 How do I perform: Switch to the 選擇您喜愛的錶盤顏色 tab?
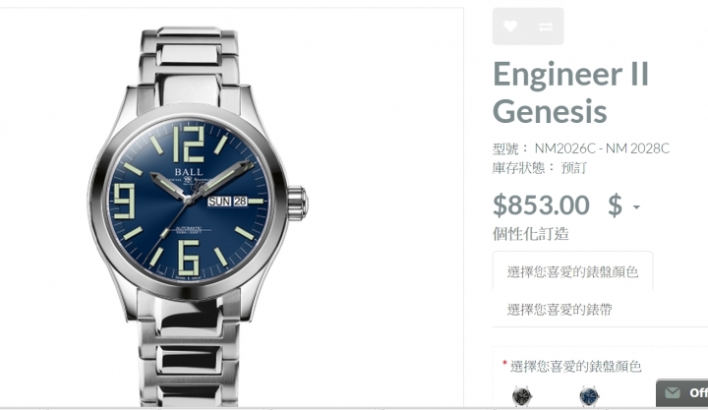point(572,271)
